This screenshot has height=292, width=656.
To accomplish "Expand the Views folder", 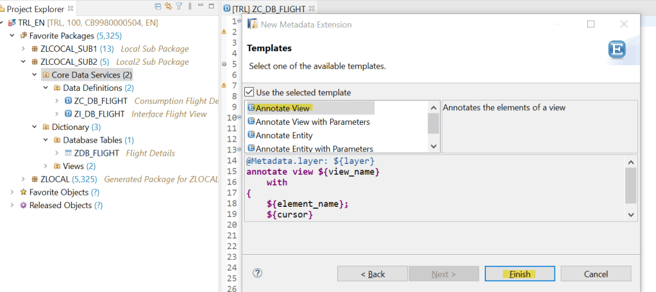I will pyautogui.click(x=46, y=166).
